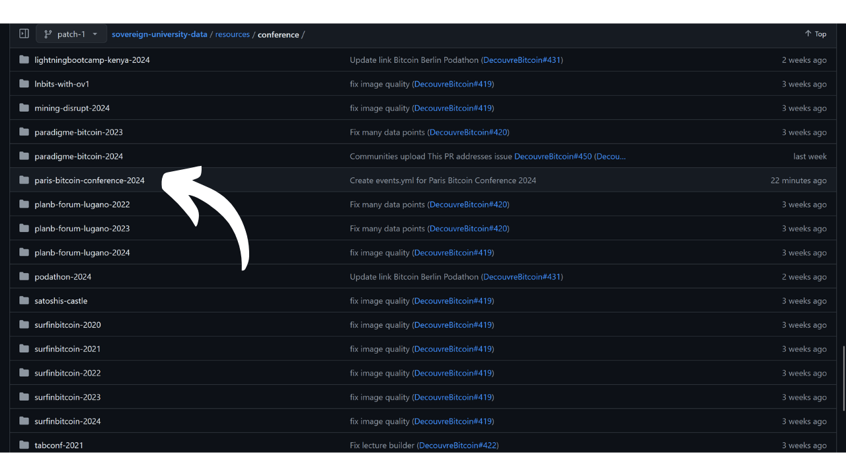Toggle the file tree side panel icon

tap(24, 34)
